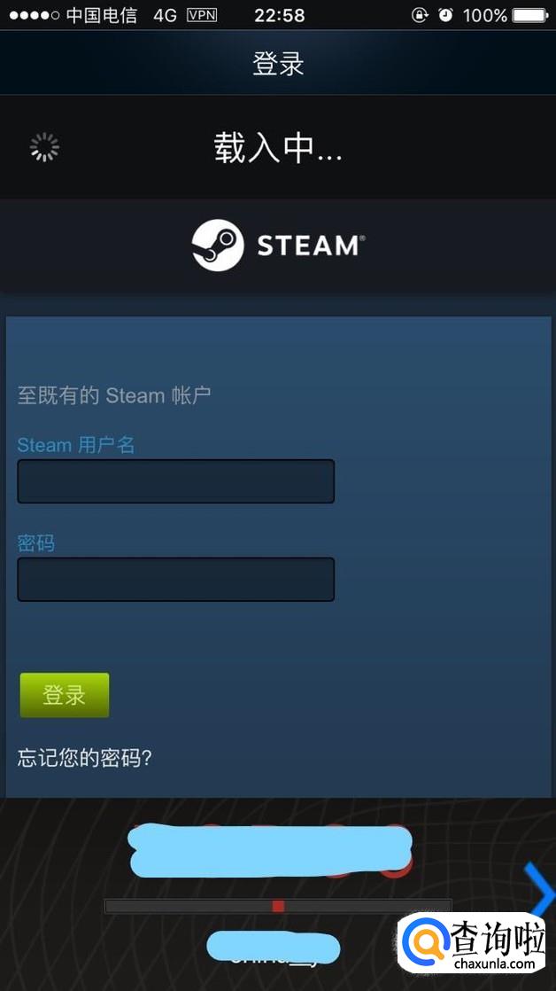Viewport: 556px width, 991px height.
Task: Tap the VPN status indicator
Action: tap(202, 15)
